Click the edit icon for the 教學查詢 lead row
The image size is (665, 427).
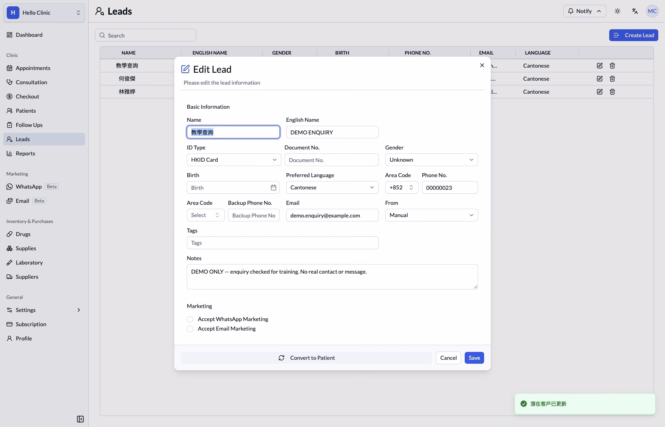600,66
